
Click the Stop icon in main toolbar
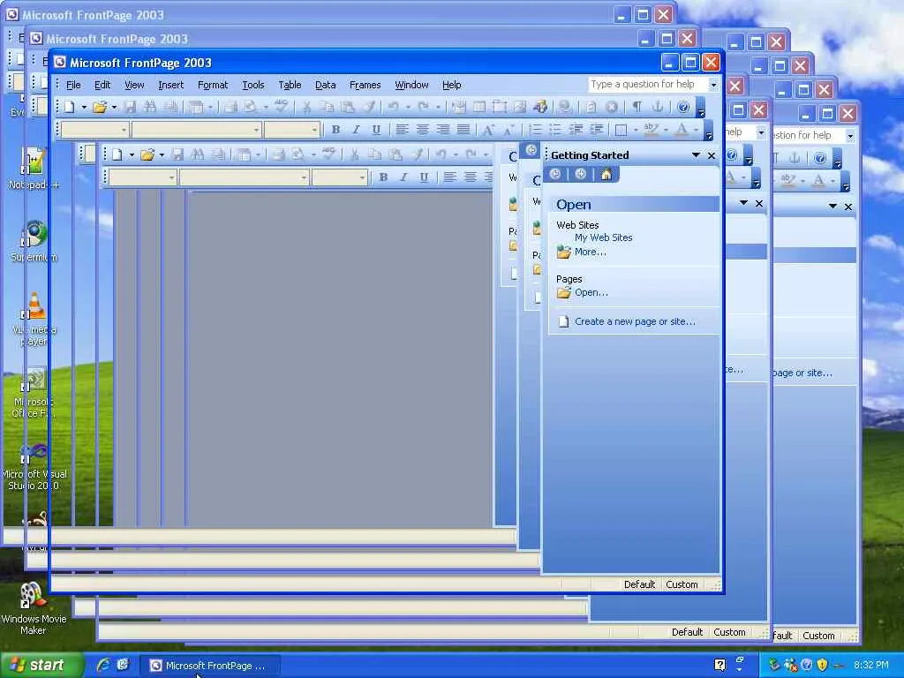click(612, 107)
